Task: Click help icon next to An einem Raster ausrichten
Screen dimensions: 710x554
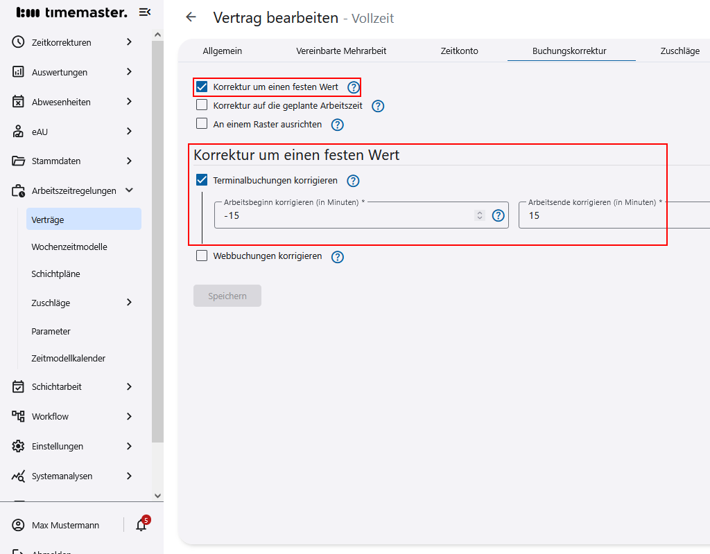Action: pyautogui.click(x=338, y=125)
